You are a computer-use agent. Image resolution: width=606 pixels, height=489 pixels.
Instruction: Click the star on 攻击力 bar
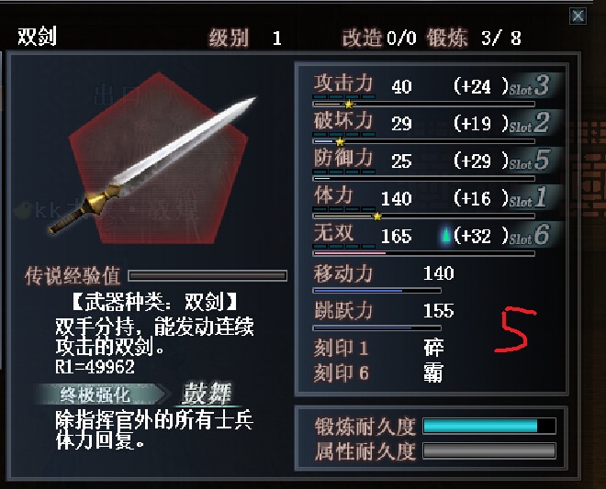(349, 105)
